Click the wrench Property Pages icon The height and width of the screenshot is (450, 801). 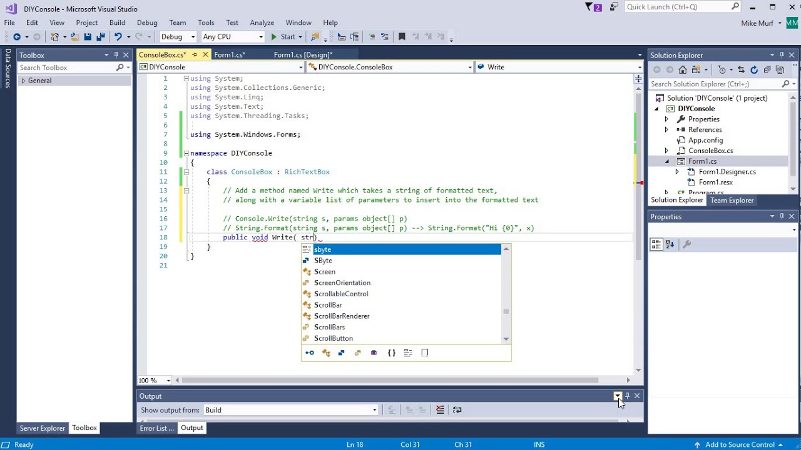point(686,244)
